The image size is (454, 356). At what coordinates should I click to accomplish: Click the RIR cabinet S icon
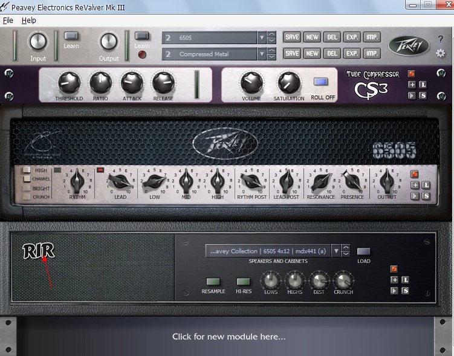point(405,291)
